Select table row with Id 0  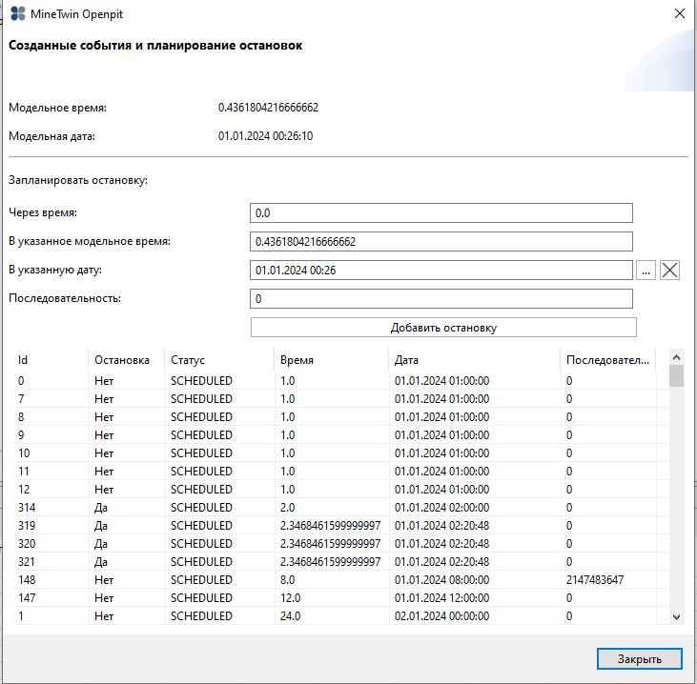coord(340,381)
